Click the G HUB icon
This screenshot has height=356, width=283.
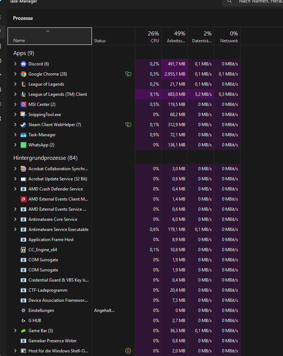click(23, 321)
